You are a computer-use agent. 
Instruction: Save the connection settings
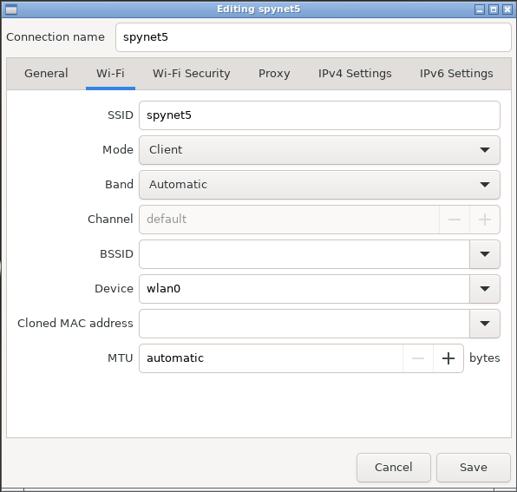[x=474, y=468]
